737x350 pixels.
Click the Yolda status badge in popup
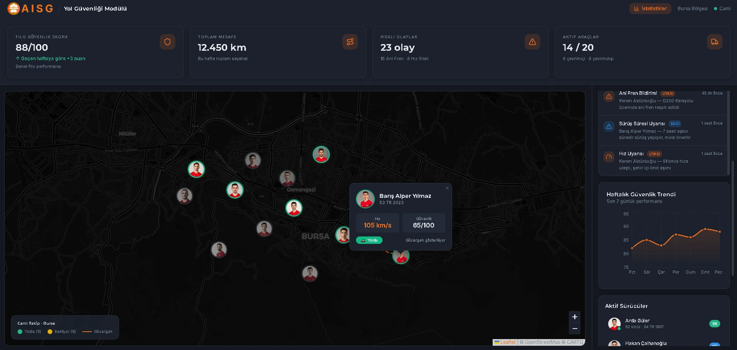369,240
